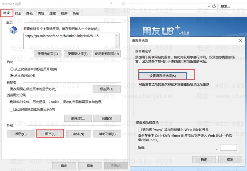247x171 pixels.
Task: Click the 后缀 input field
Action: pyautogui.click(x=228, y=147)
